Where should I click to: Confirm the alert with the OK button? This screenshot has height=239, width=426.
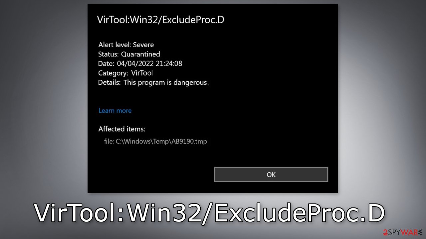pyautogui.click(x=271, y=175)
